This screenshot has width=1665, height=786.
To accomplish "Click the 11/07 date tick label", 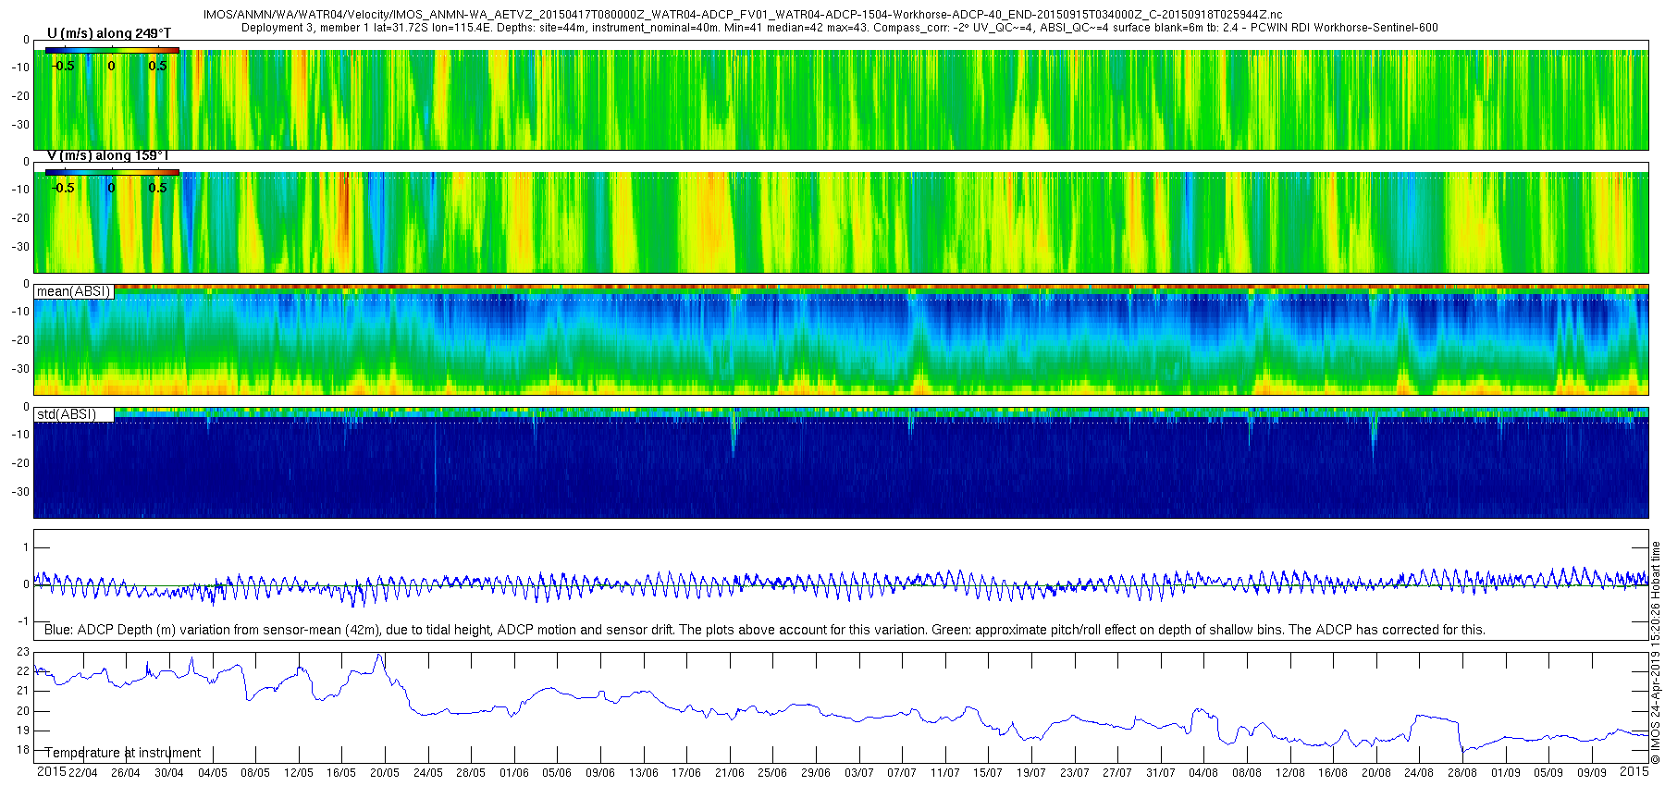I will pyautogui.click(x=945, y=773).
